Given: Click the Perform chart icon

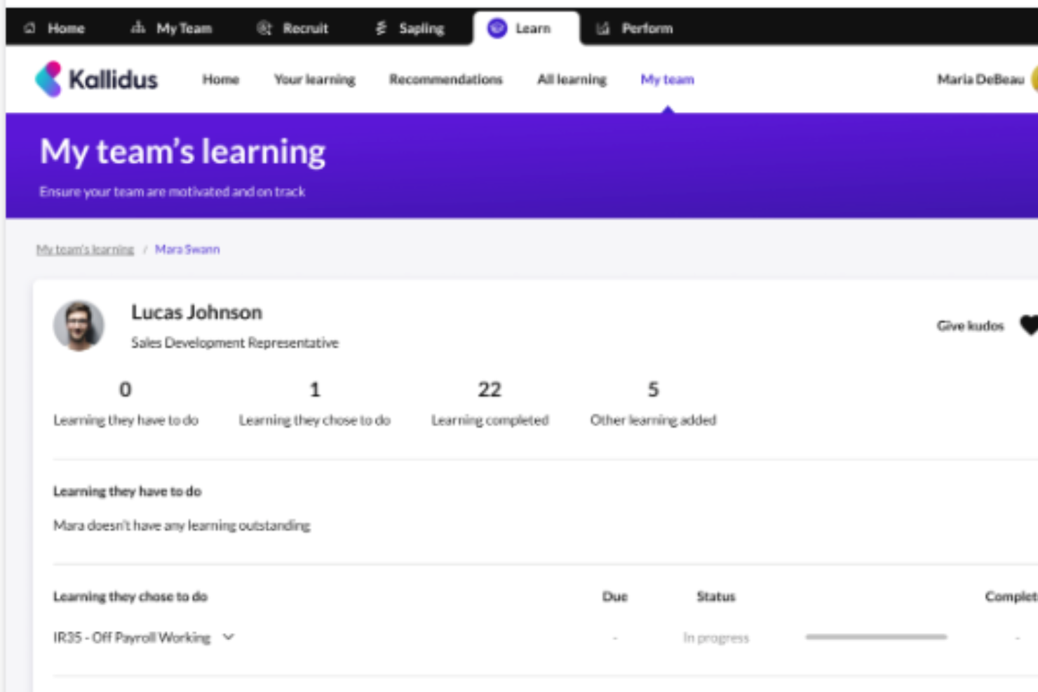Looking at the screenshot, I should click(x=602, y=28).
